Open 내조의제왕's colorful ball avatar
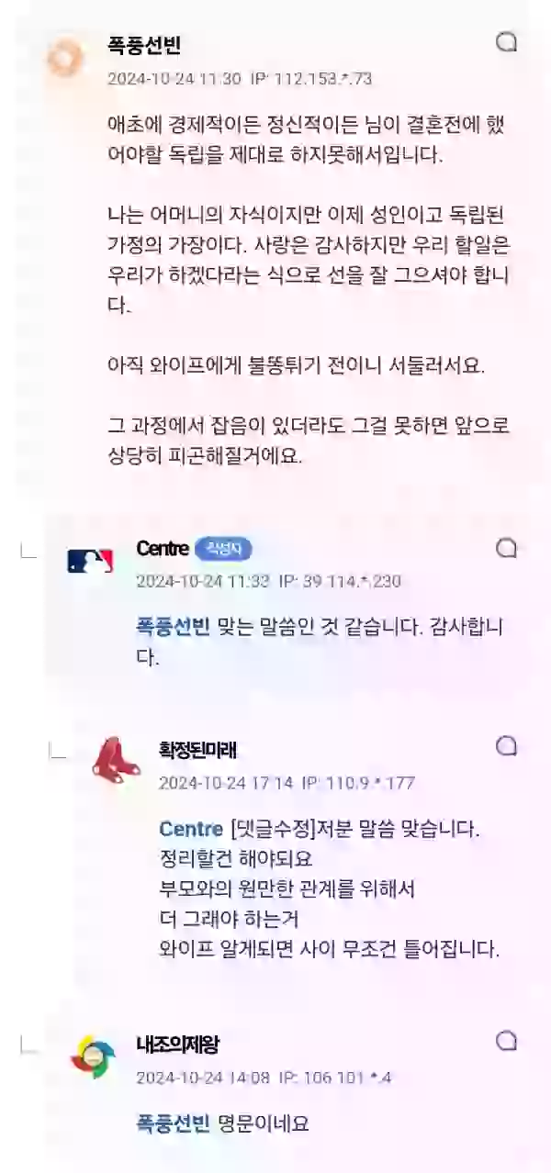The image size is (551, 1173). 93,1056
